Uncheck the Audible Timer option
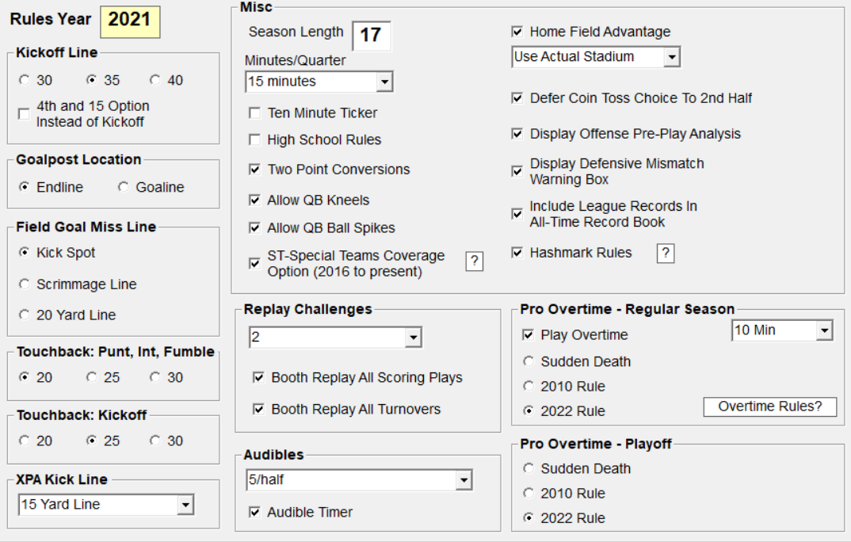 (x=254, y=513)
